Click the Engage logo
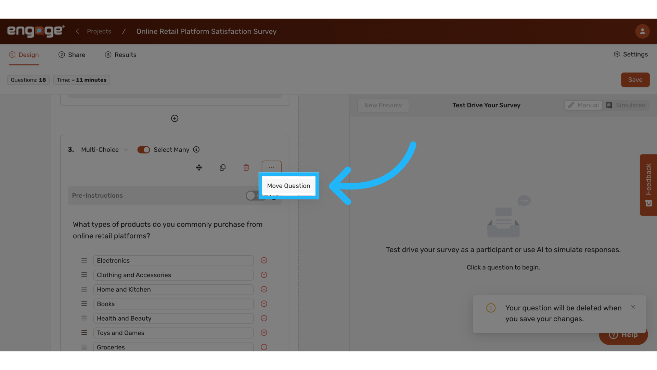Image resolution: width=657 pixels, height=370 pixels. click(x=36, y=31)
